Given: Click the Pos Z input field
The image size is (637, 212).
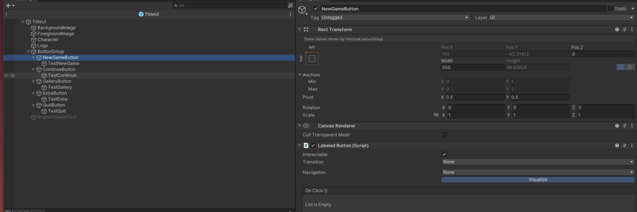Looking at the screenshot, I should point(603,54).
